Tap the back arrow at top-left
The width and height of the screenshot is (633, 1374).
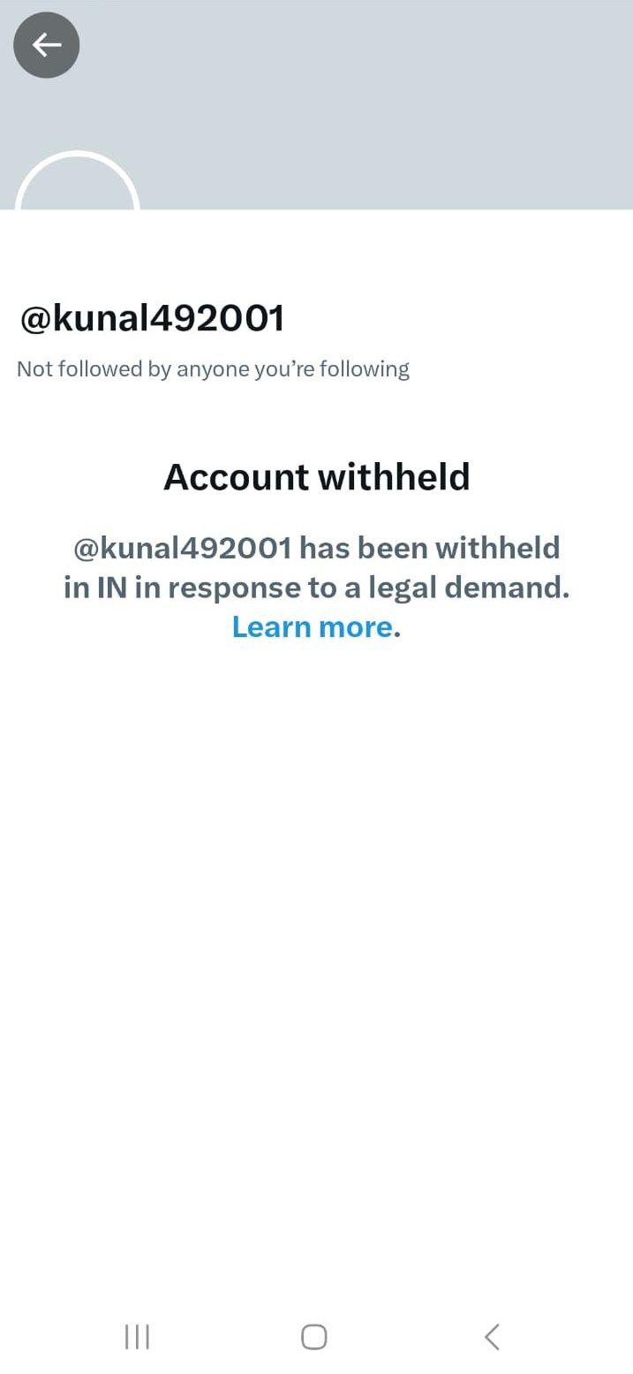tap(47, 45)
